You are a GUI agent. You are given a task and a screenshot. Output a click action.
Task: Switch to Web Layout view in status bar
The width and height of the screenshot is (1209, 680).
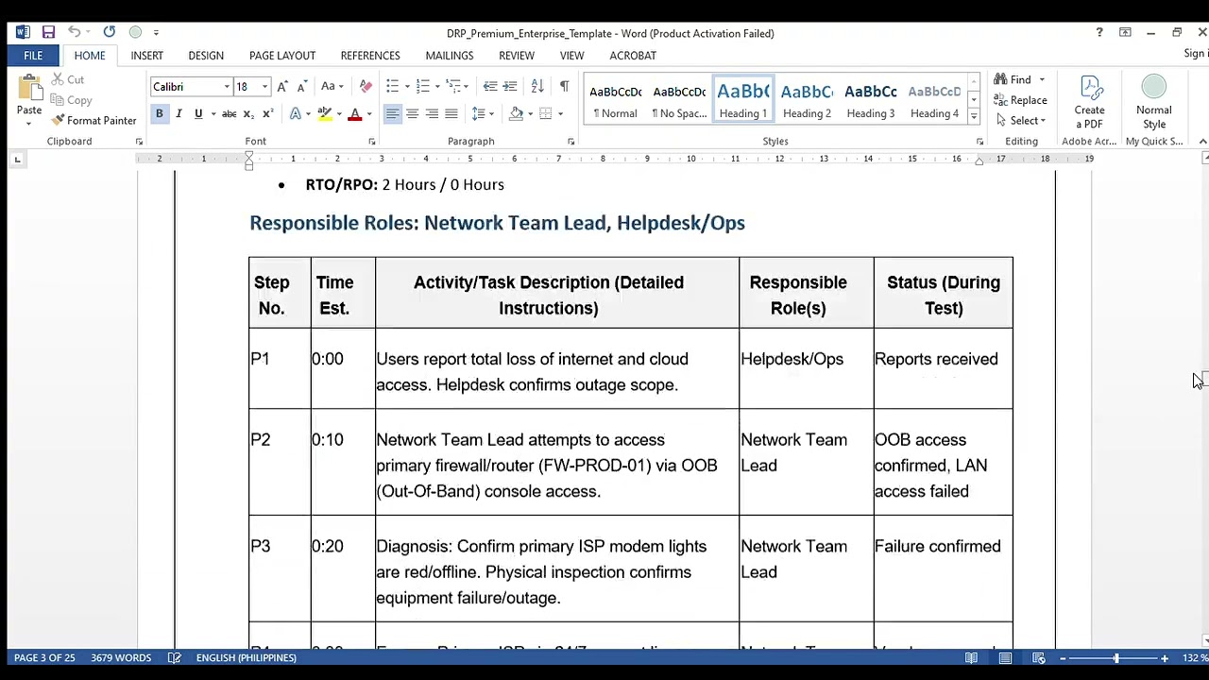[x=1039, y=658]
